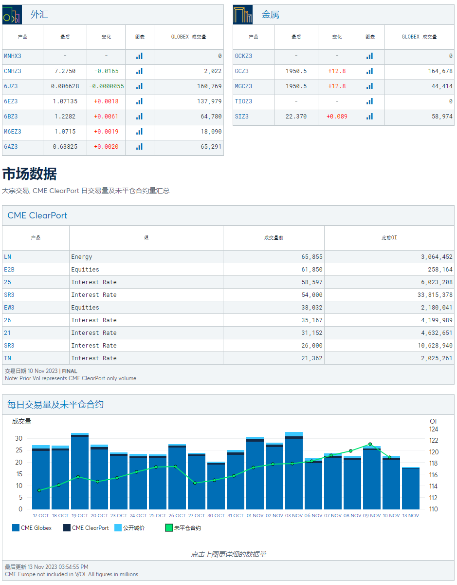Open the GCZ3 product link
This screenshot has height=585, width=457.
click(242, 71)
